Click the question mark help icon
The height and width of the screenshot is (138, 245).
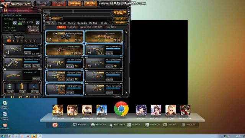40,10
